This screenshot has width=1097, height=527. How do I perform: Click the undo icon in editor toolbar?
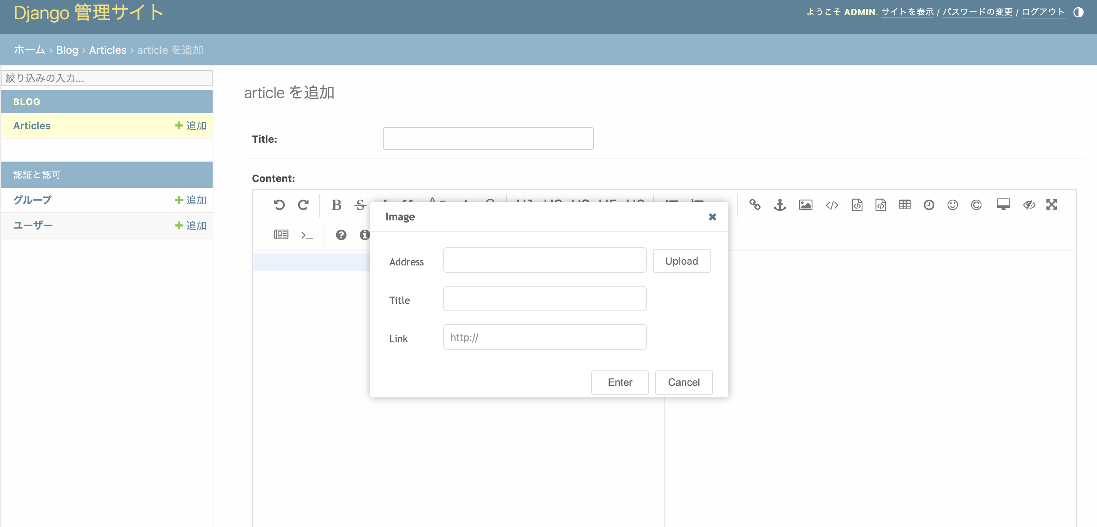coord(279,205)
